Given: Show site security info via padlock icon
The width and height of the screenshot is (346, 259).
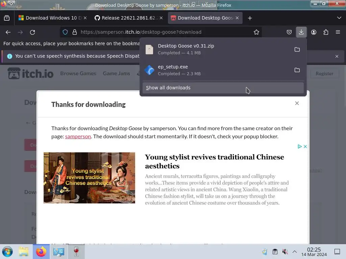Looking at the screenshot, I should 75,32.
